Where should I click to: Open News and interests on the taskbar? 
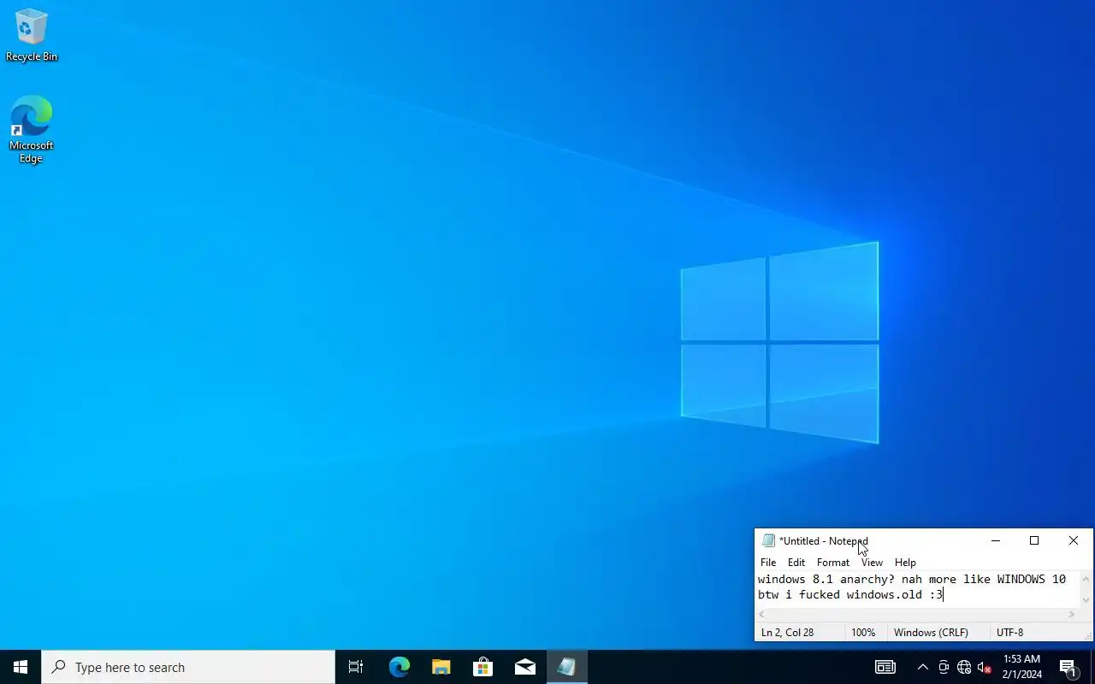click(885, 667)
